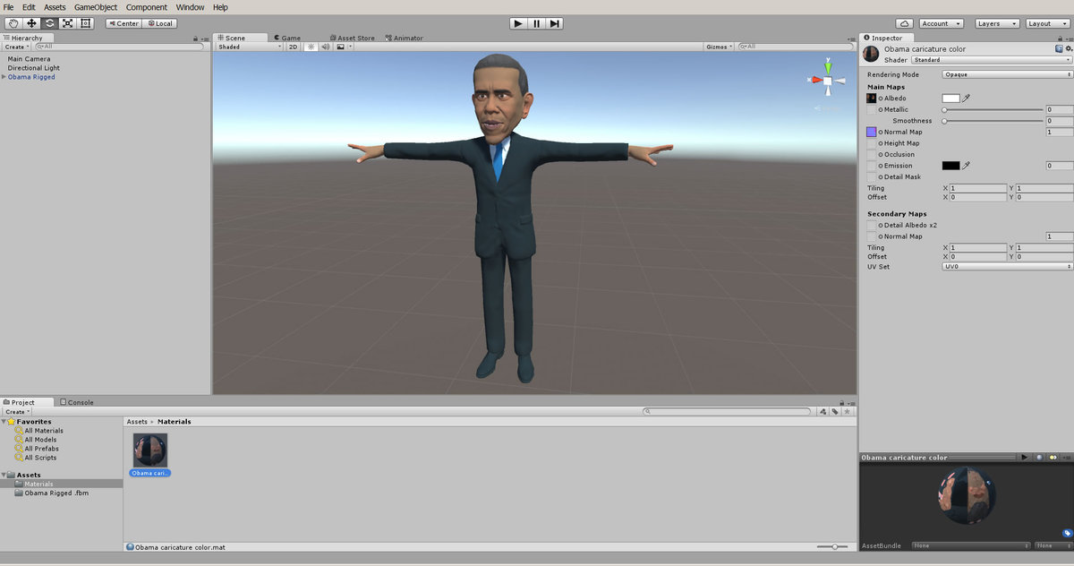The width and height of the screenshot is (1074, 566).
Task: Play material preview animation
Action: 1026,458
